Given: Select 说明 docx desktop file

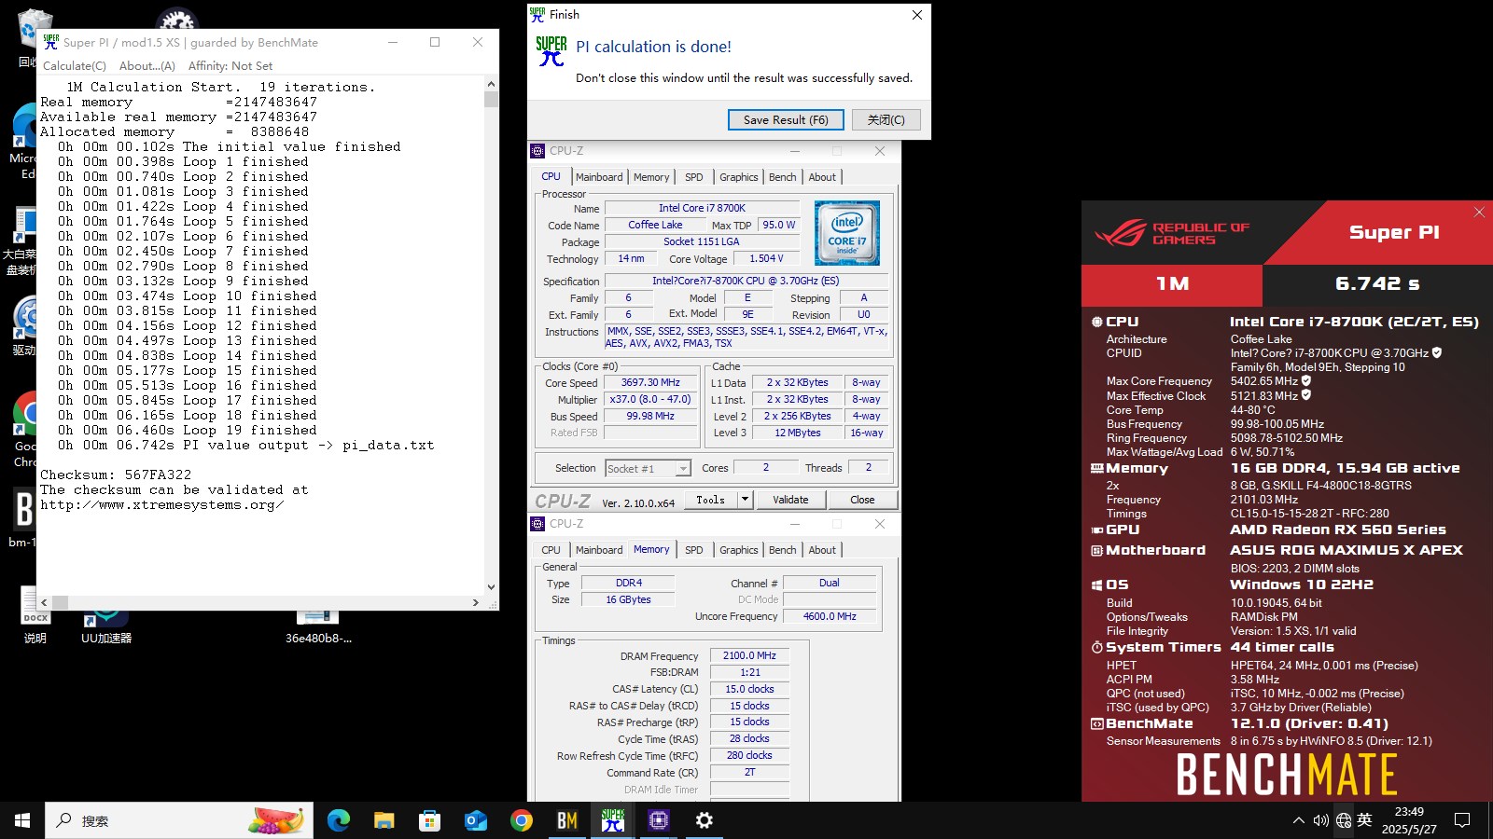Looking at the screenshot, I should [35, 617].
